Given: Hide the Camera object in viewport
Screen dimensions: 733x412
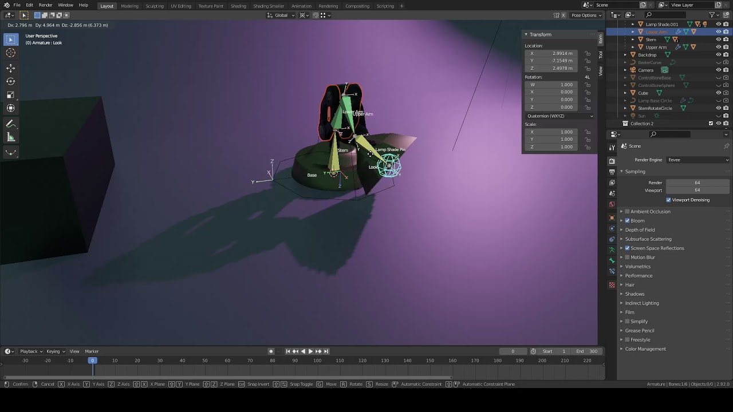Looking at the screenshot, I should coord(719,70).
